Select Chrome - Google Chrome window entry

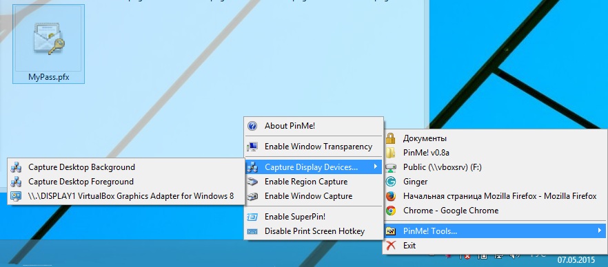click(495, 211)
